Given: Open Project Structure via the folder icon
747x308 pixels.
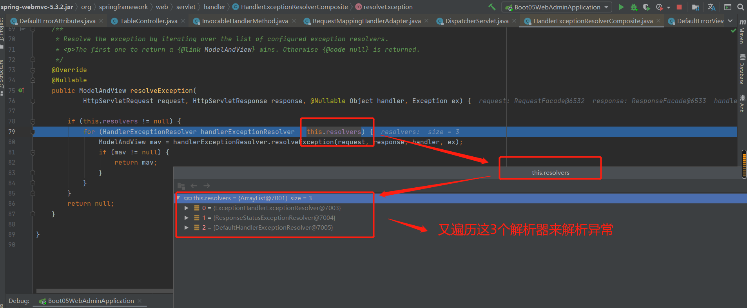Looking at the screenshot, I should pyautogui.click(x=696, y=7).
